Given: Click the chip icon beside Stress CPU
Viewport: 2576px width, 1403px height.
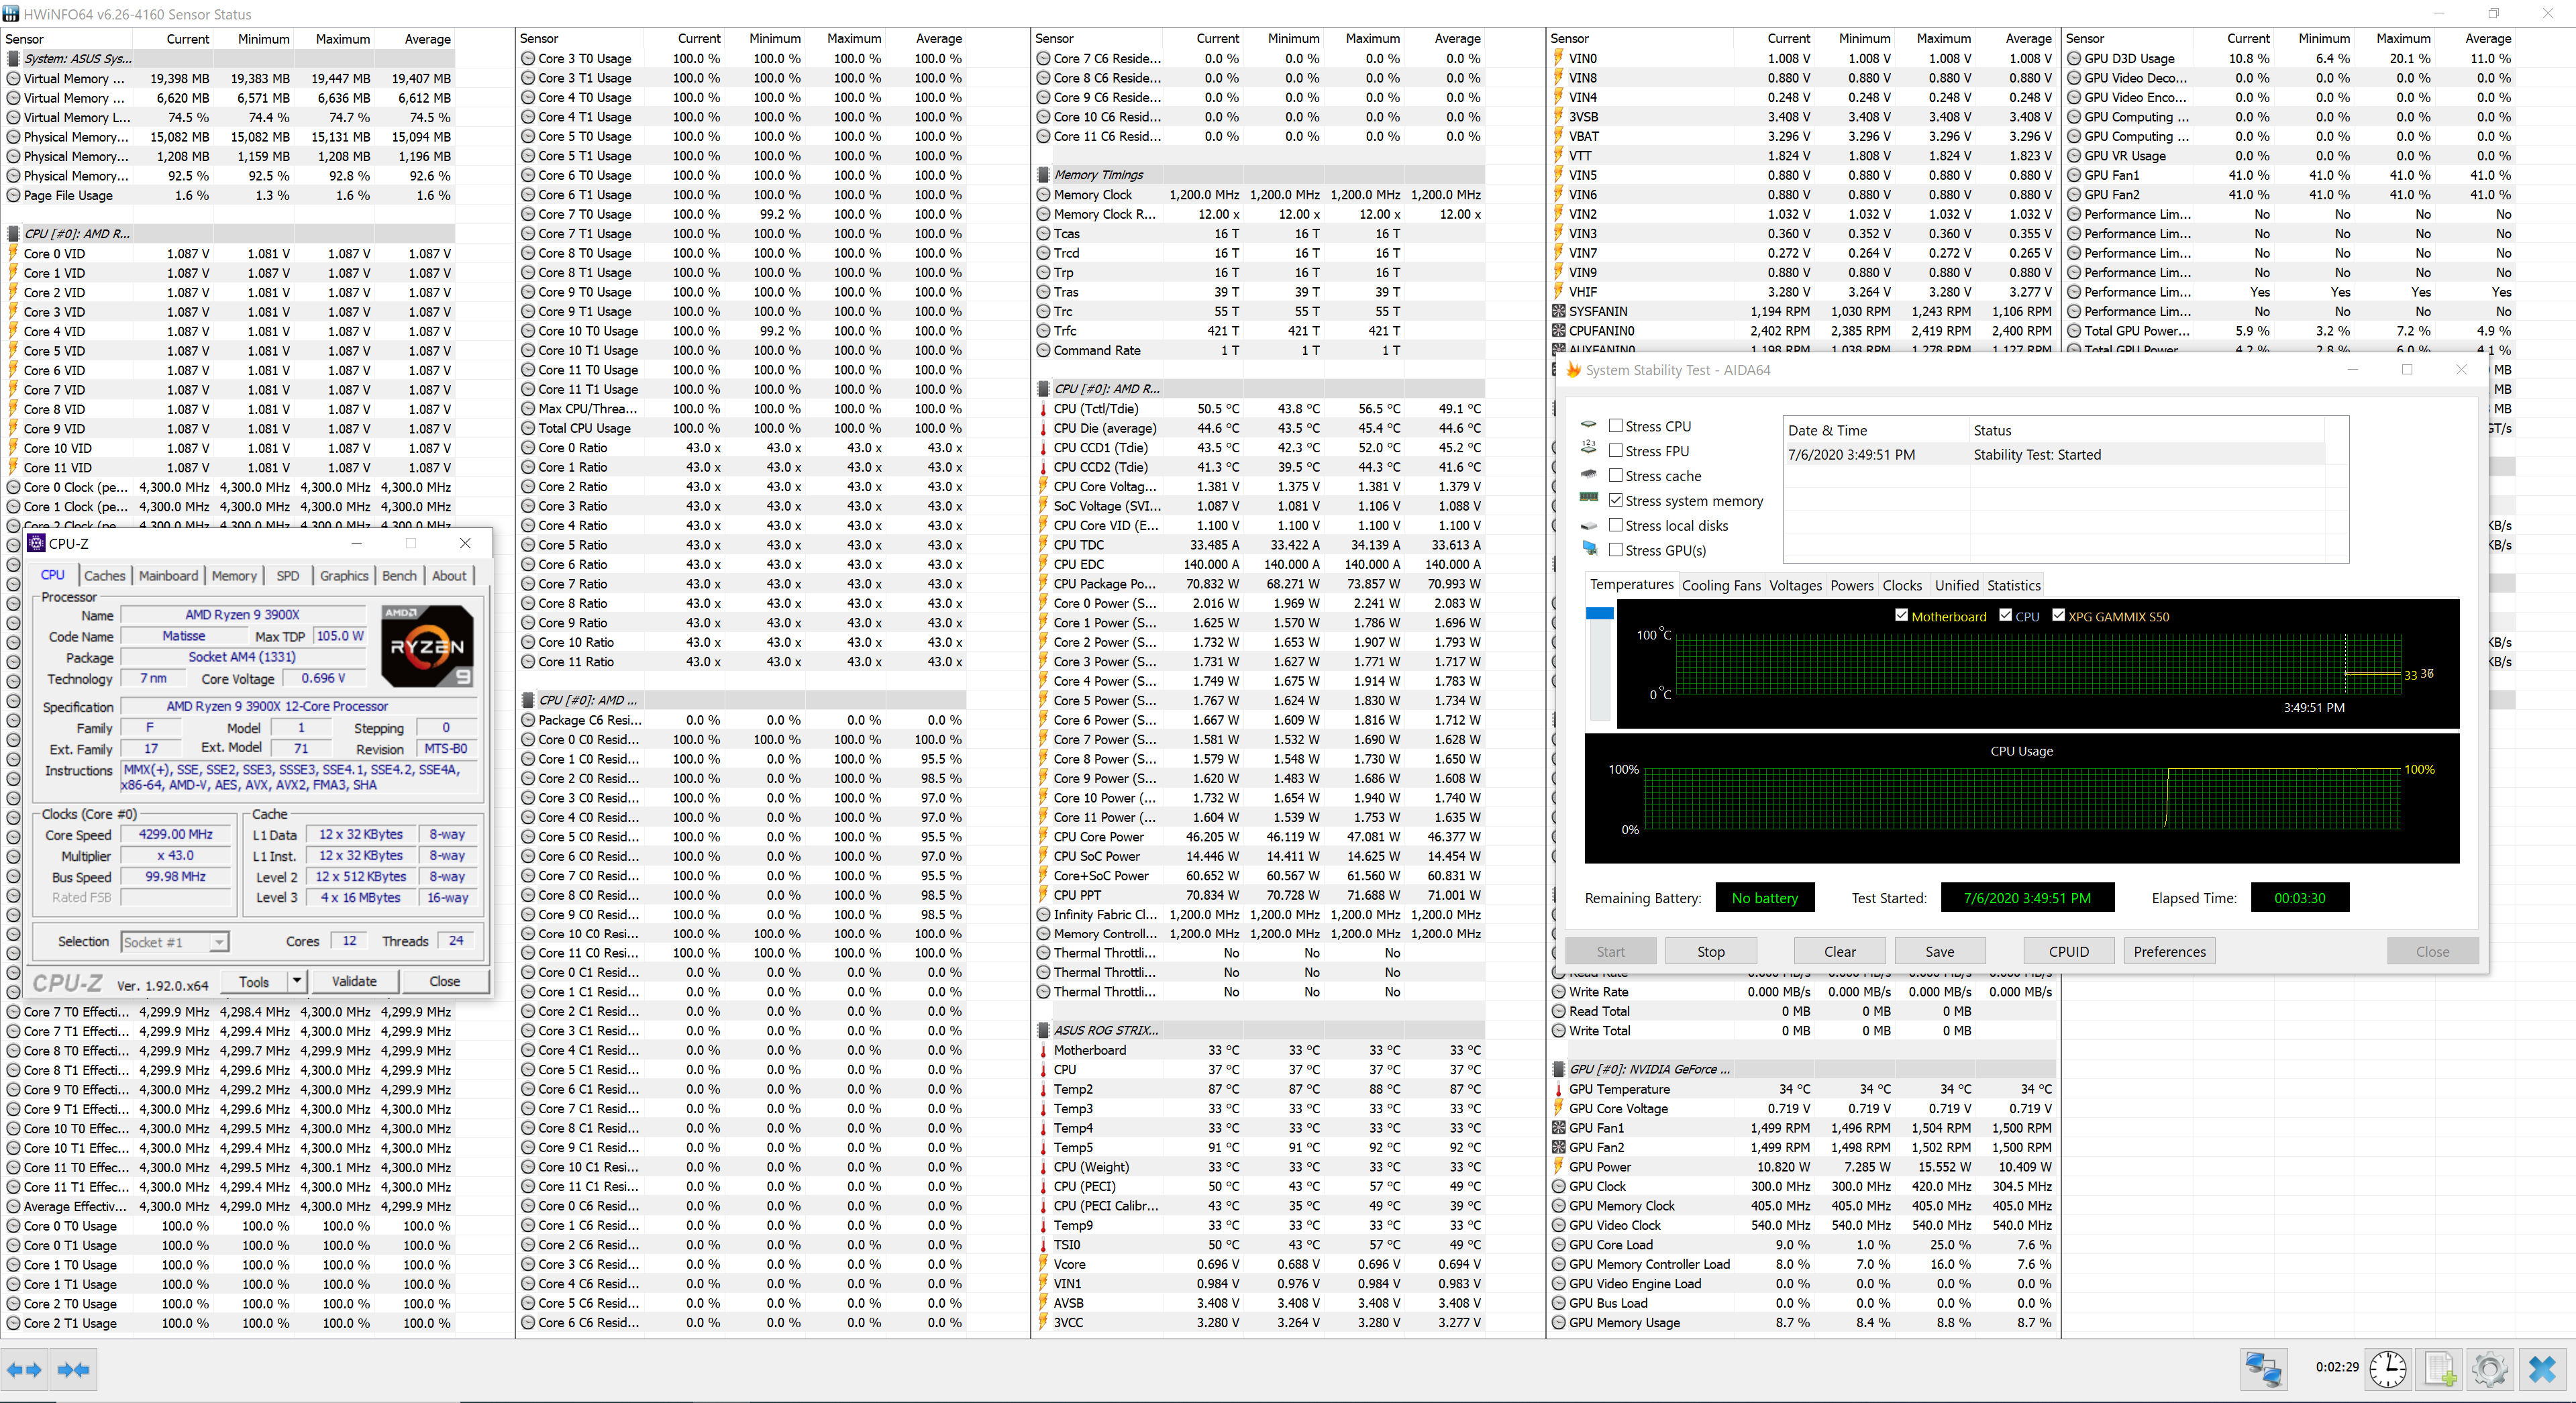Looking at the screenshot, I should (1589, 424).
